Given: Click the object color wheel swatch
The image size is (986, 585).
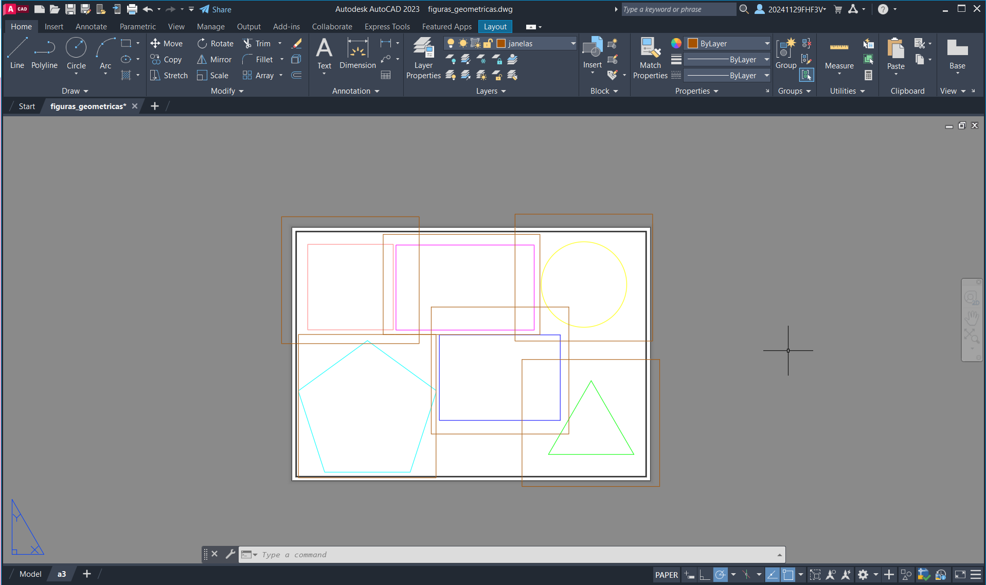Looking at the screenshot, I should pos(676,44).
